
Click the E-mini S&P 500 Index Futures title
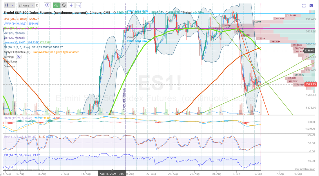[x=57, y=12]
